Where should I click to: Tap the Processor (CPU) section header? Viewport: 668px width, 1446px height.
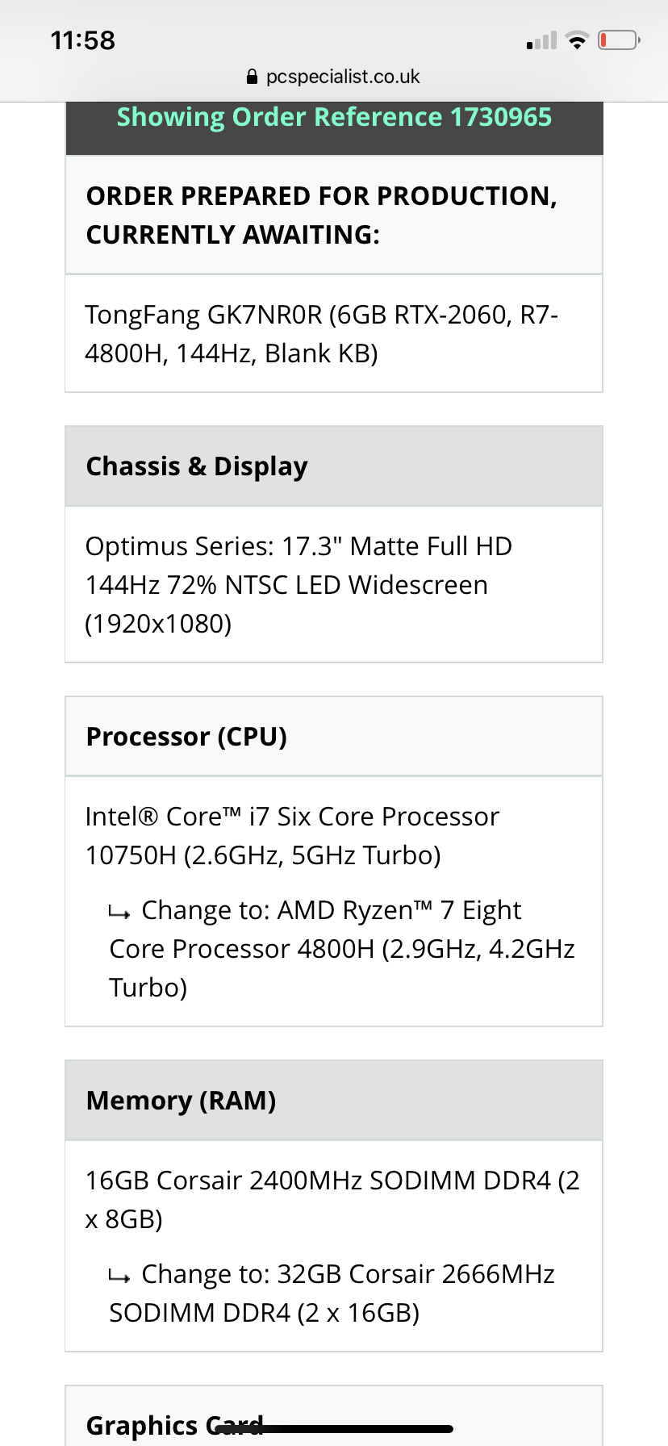(x=334, y=737)
